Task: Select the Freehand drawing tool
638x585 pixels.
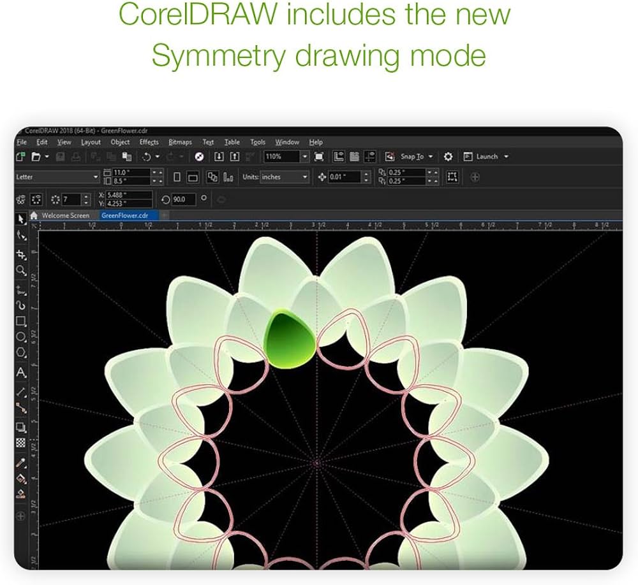Action: pos(21,290)
